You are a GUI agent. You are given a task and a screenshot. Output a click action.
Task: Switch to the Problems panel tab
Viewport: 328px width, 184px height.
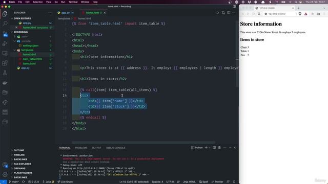[81, 148]
